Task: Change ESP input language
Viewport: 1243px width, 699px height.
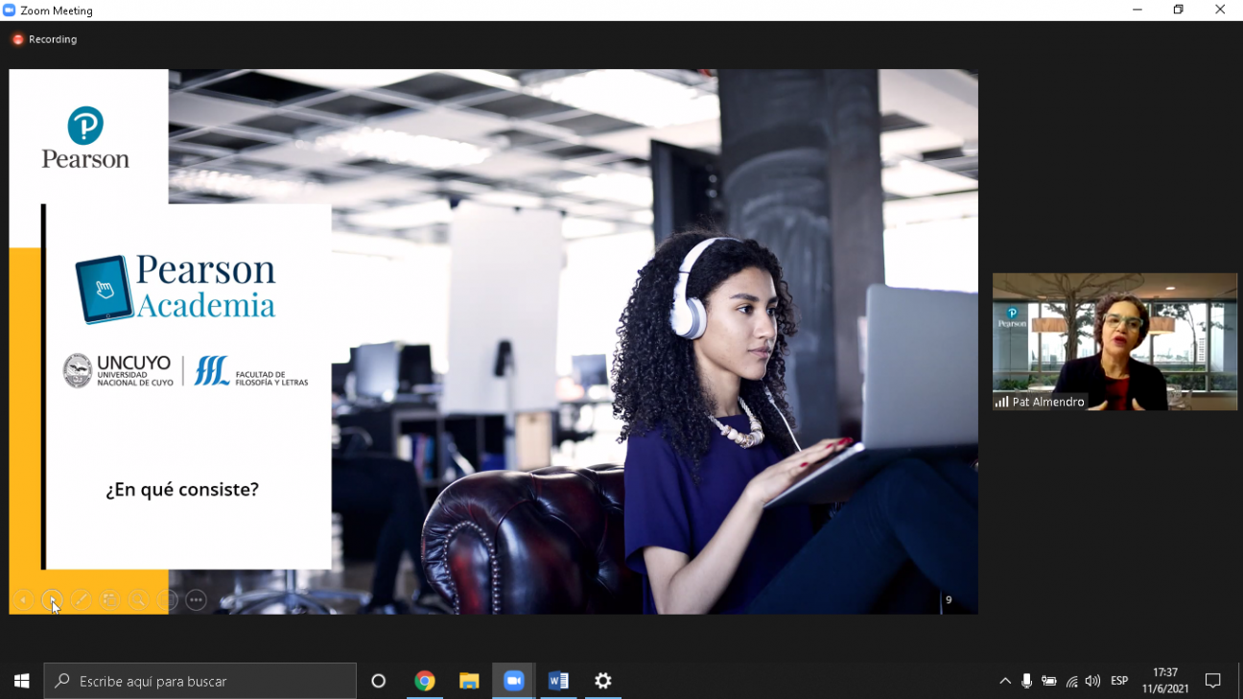Action: (x=1119, y=681)
